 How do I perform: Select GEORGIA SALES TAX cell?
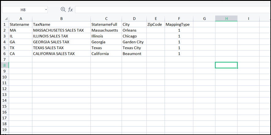click(61, 42)
